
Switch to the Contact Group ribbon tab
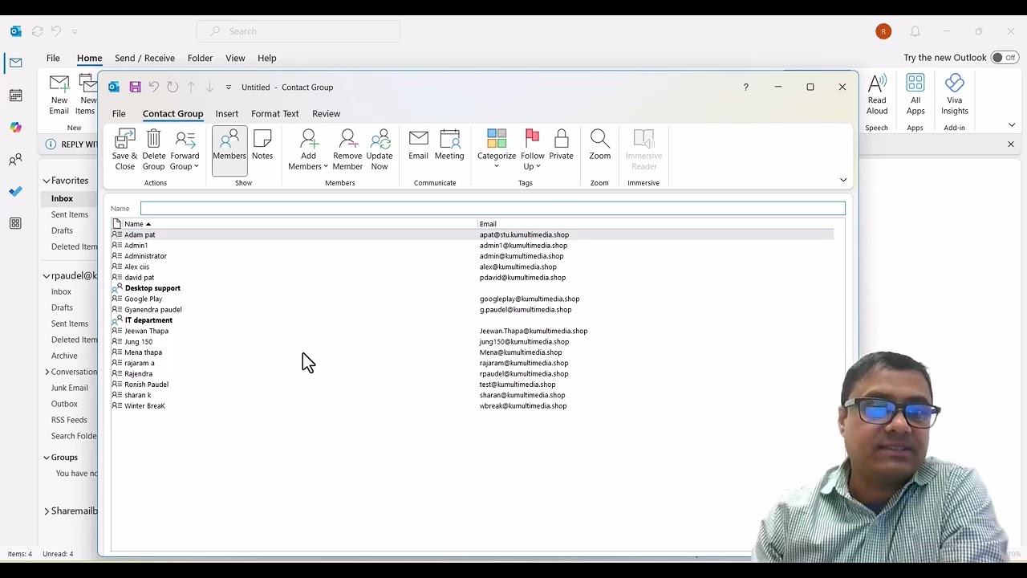pyautogui.click(x=173, y=113)
